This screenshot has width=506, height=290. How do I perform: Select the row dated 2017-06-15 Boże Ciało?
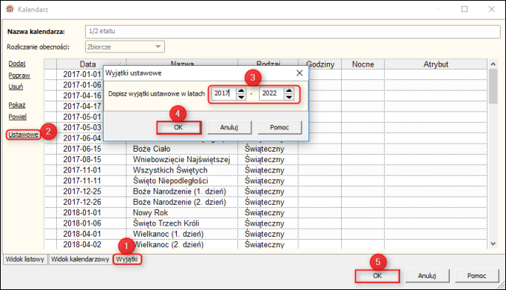coord(266,149)
